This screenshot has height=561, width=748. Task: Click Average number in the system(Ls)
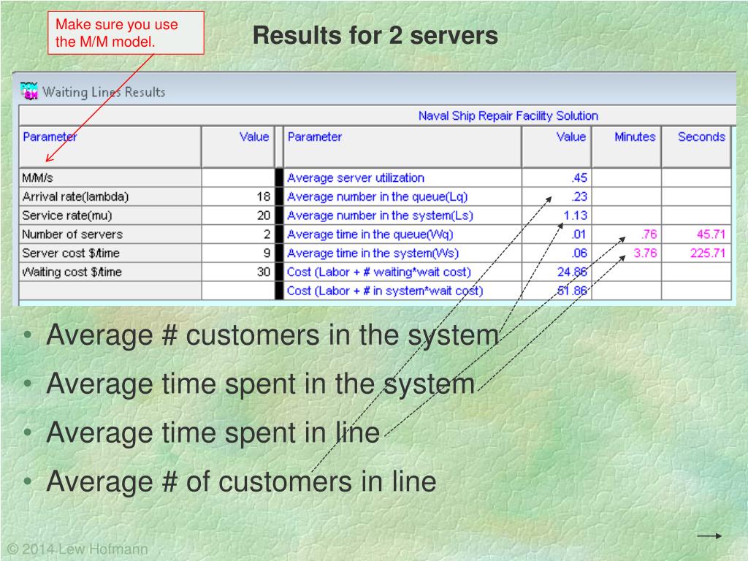tap(380, 215)
